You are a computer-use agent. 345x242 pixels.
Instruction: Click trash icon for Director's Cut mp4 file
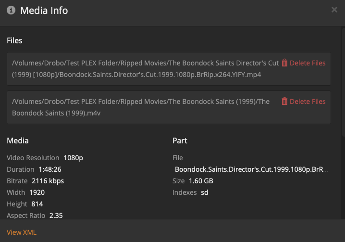(x=284, y=63)
